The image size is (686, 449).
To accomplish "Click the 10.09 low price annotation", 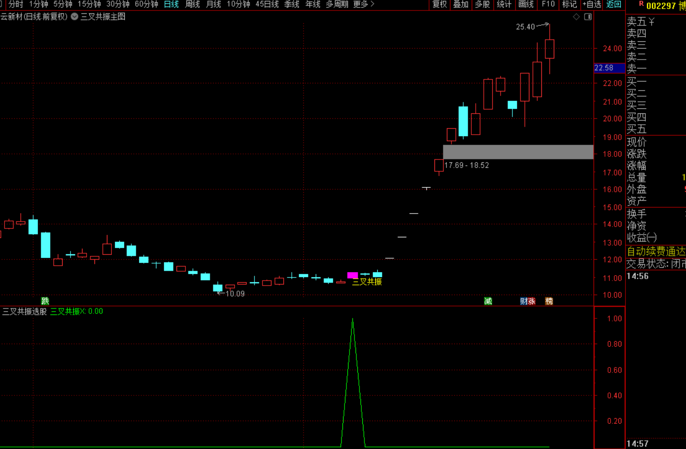I will [235, 294].
